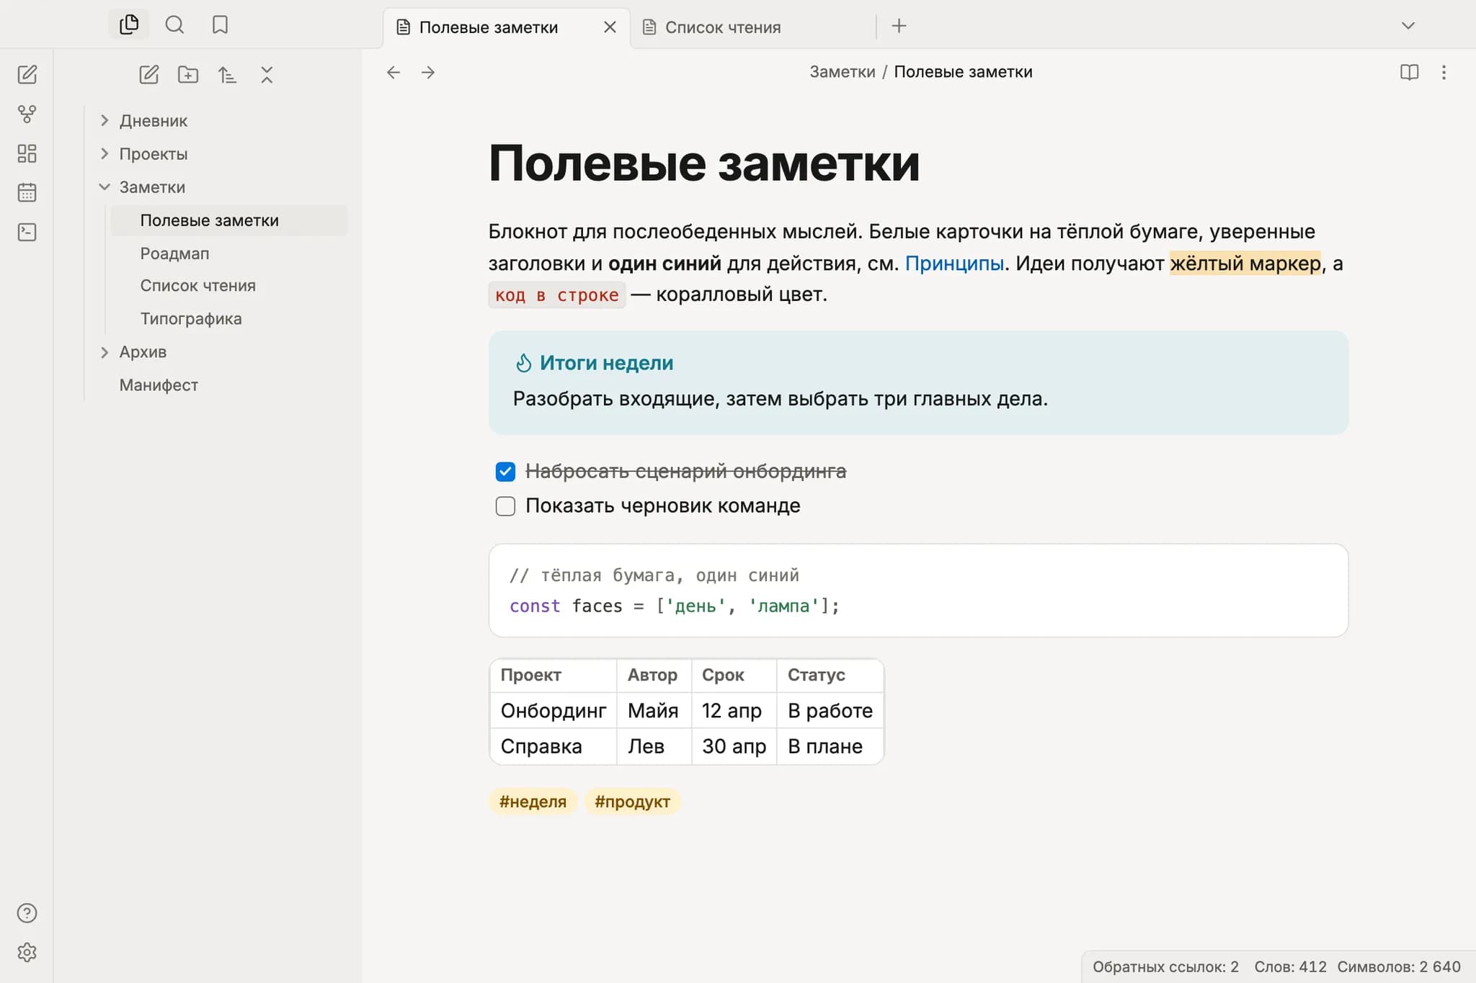Click the inline code код в строке
This screenshot has height=983, width=1476.
[x=557, y=295]
